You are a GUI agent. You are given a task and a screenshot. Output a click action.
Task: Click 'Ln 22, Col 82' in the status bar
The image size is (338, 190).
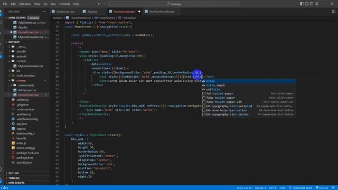244,188
